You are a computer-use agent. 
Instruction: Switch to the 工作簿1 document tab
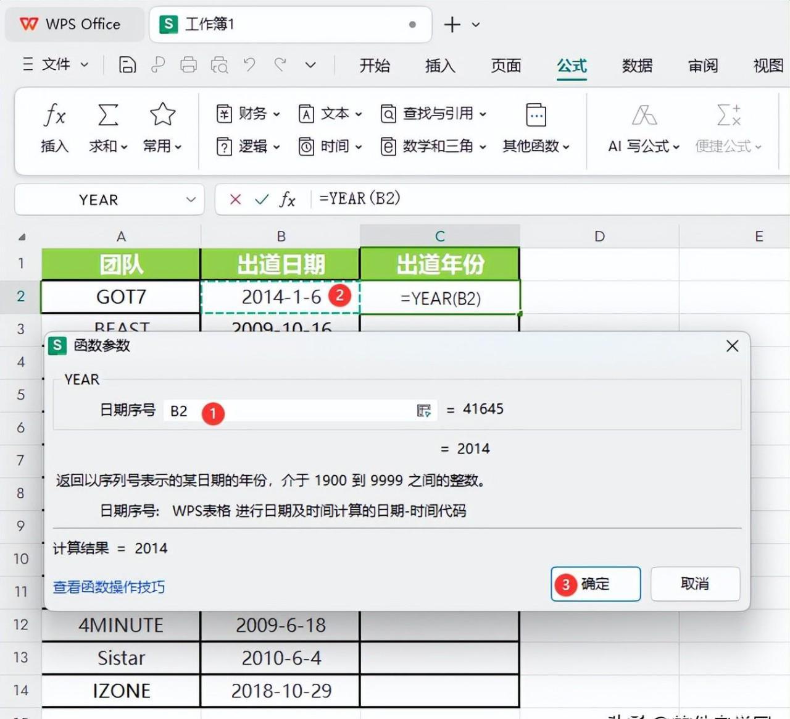290,24
